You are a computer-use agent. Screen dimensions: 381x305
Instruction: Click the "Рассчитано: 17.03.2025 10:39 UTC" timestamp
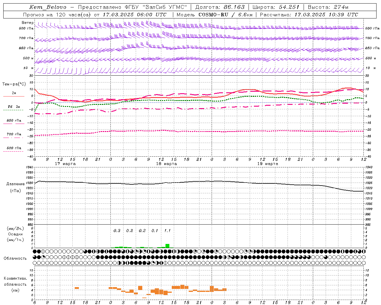click(309, 15)
